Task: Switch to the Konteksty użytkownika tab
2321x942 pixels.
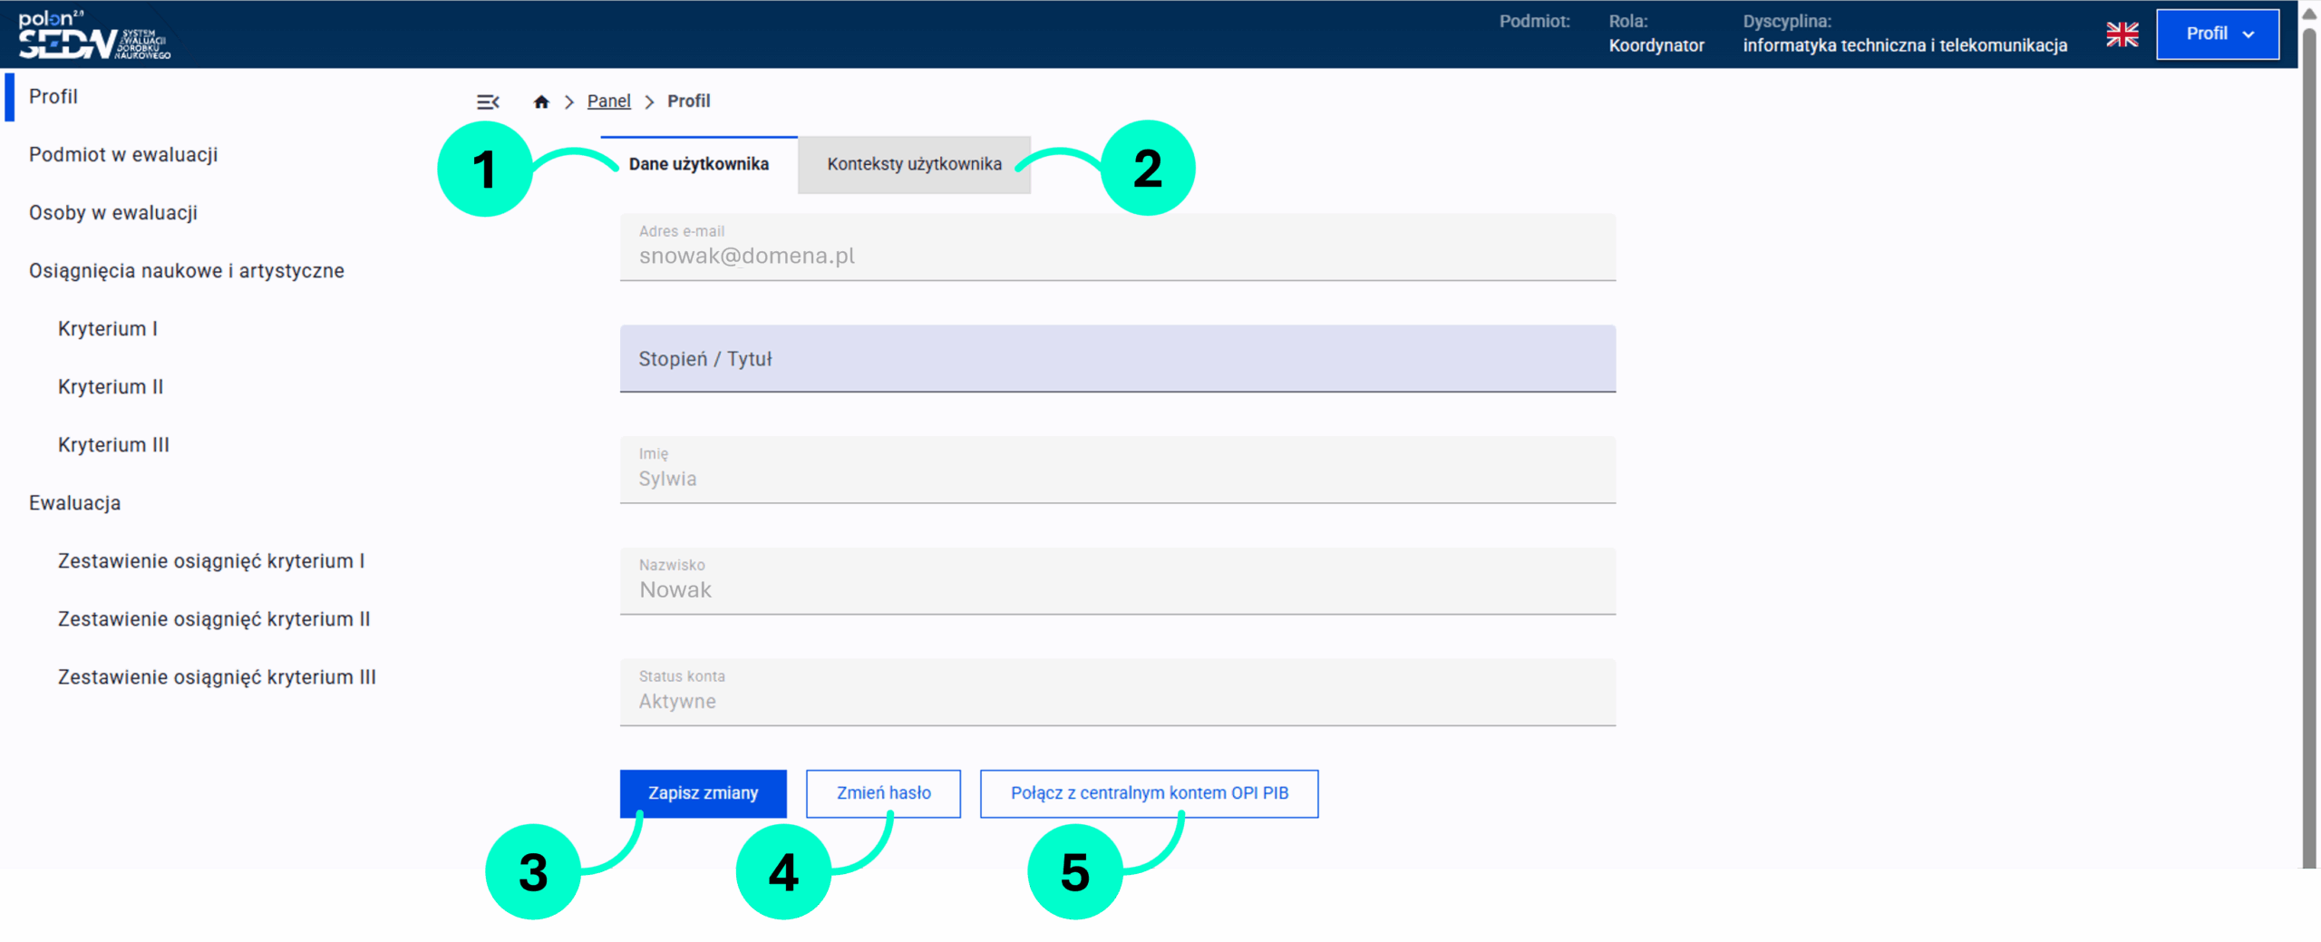Action: tap(914, 164)
